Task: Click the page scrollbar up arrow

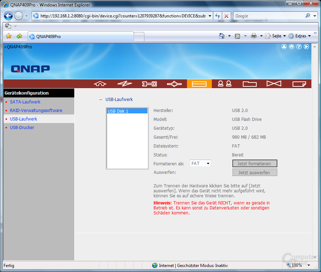Action: point(315,47)
